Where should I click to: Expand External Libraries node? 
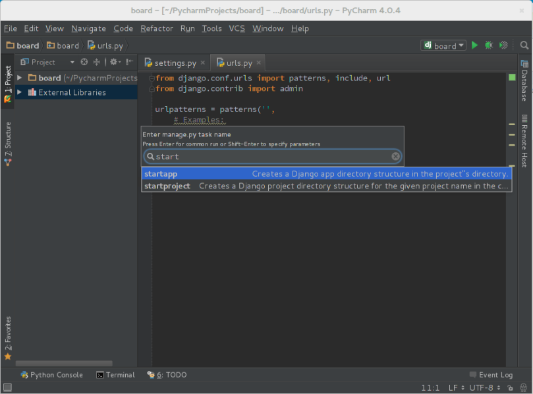pos(20,92)
